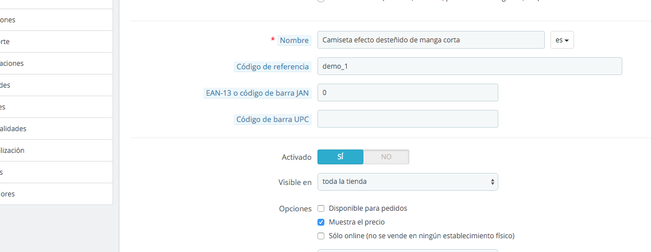Switch Activado toggle to NO
651x252 pixels.
386,157
